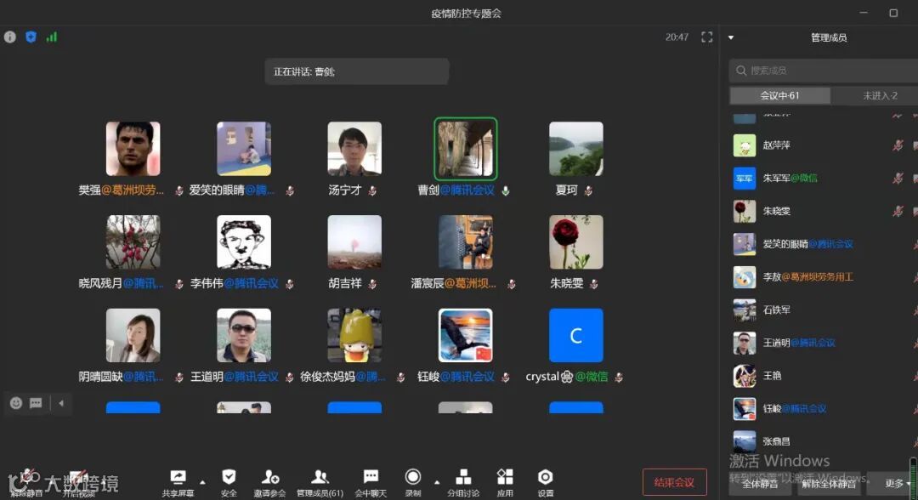Enter full screen mode
Viewport: 918px width, 500px height.
706,37
